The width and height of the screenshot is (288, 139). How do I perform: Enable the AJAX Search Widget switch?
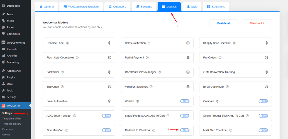tap(106, 116)
